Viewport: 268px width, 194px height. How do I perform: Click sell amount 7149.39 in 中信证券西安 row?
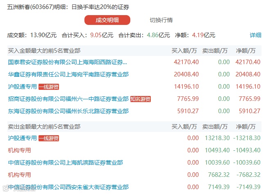pos(219,187)
